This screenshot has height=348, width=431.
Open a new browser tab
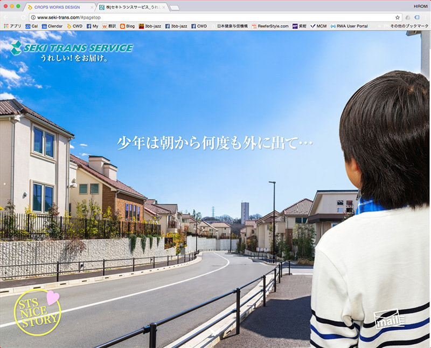point(175,8)
